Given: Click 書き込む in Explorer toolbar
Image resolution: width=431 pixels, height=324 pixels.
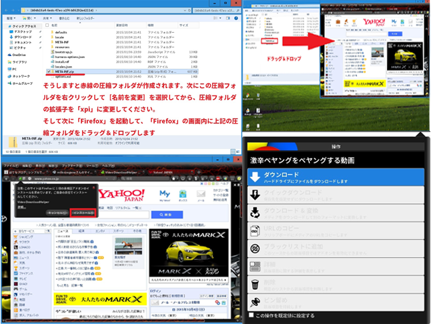Looking at the screenshot, I should (64, 18).
